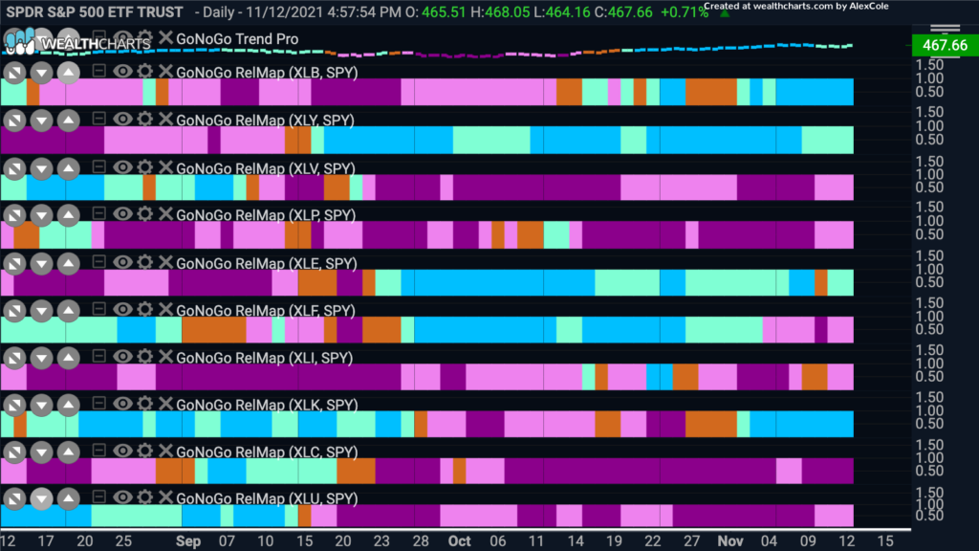Toggle visibility of RelMap (XLC, SPY)
The width and height of the screenshot is (979, 551).
pyautogui.click(x=122, y=451)
